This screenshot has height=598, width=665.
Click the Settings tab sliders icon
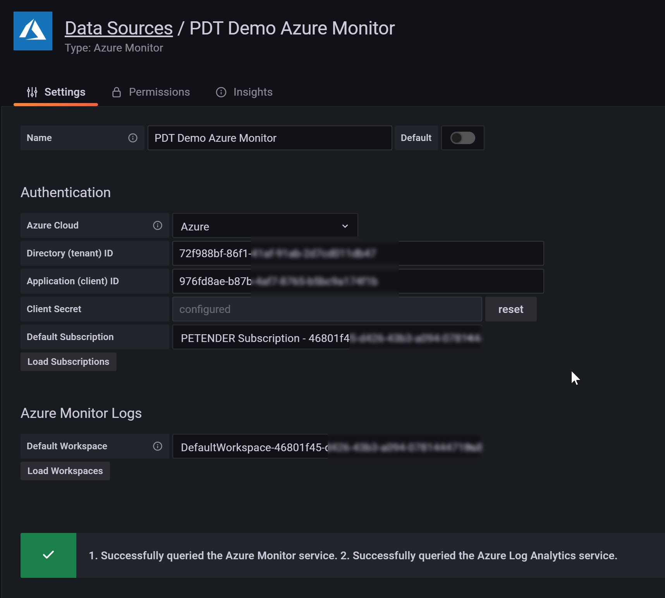click(32, 92)
